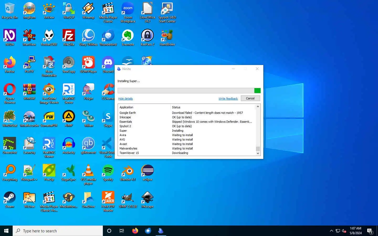Image resolution: width=378 pixels, height=236 pixels.
Task: Select the Blender 4.1 desktop icon
Action: click(128, 173)
